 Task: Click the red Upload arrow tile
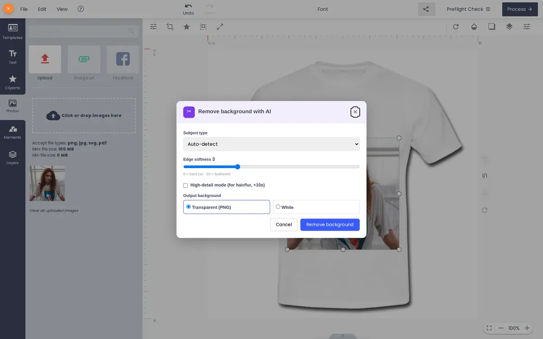(45, 59)
